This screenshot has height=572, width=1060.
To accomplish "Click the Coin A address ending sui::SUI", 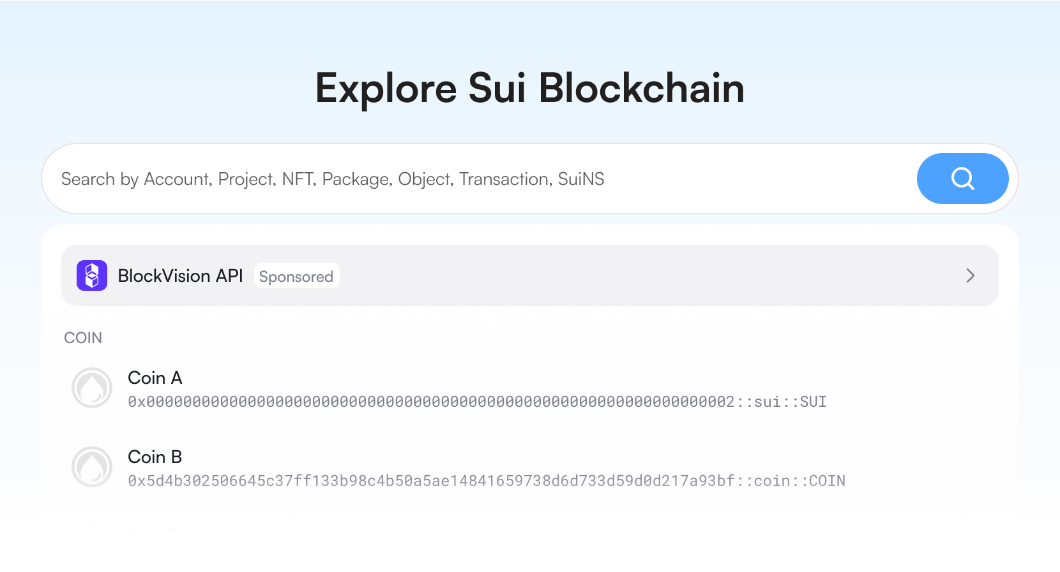I will click(x=477, y=402).
